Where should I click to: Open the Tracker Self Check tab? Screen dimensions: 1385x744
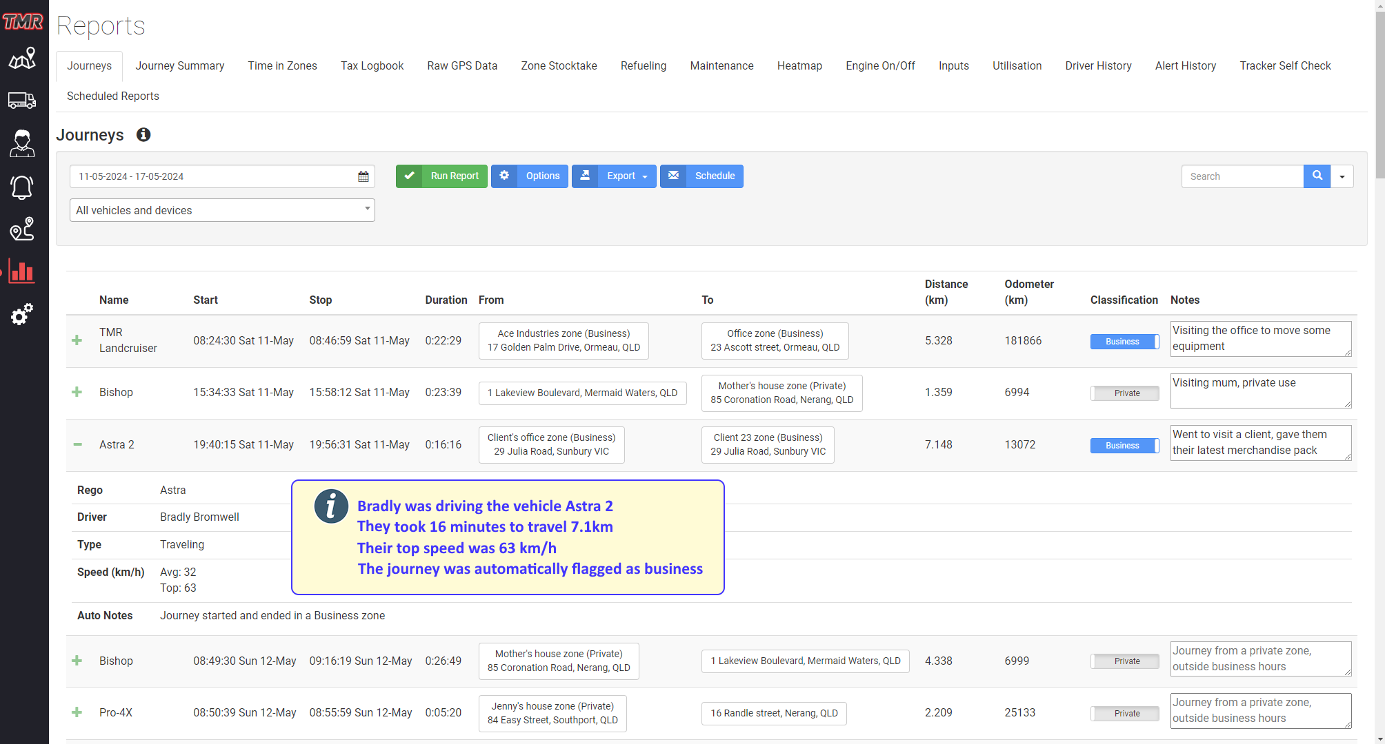coord(1286,66)
